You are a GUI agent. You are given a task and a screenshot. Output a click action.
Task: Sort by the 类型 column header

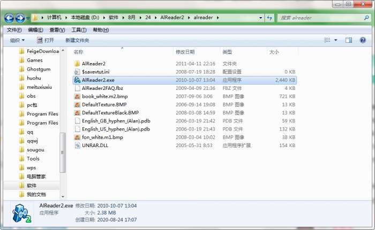pos(227,52)
